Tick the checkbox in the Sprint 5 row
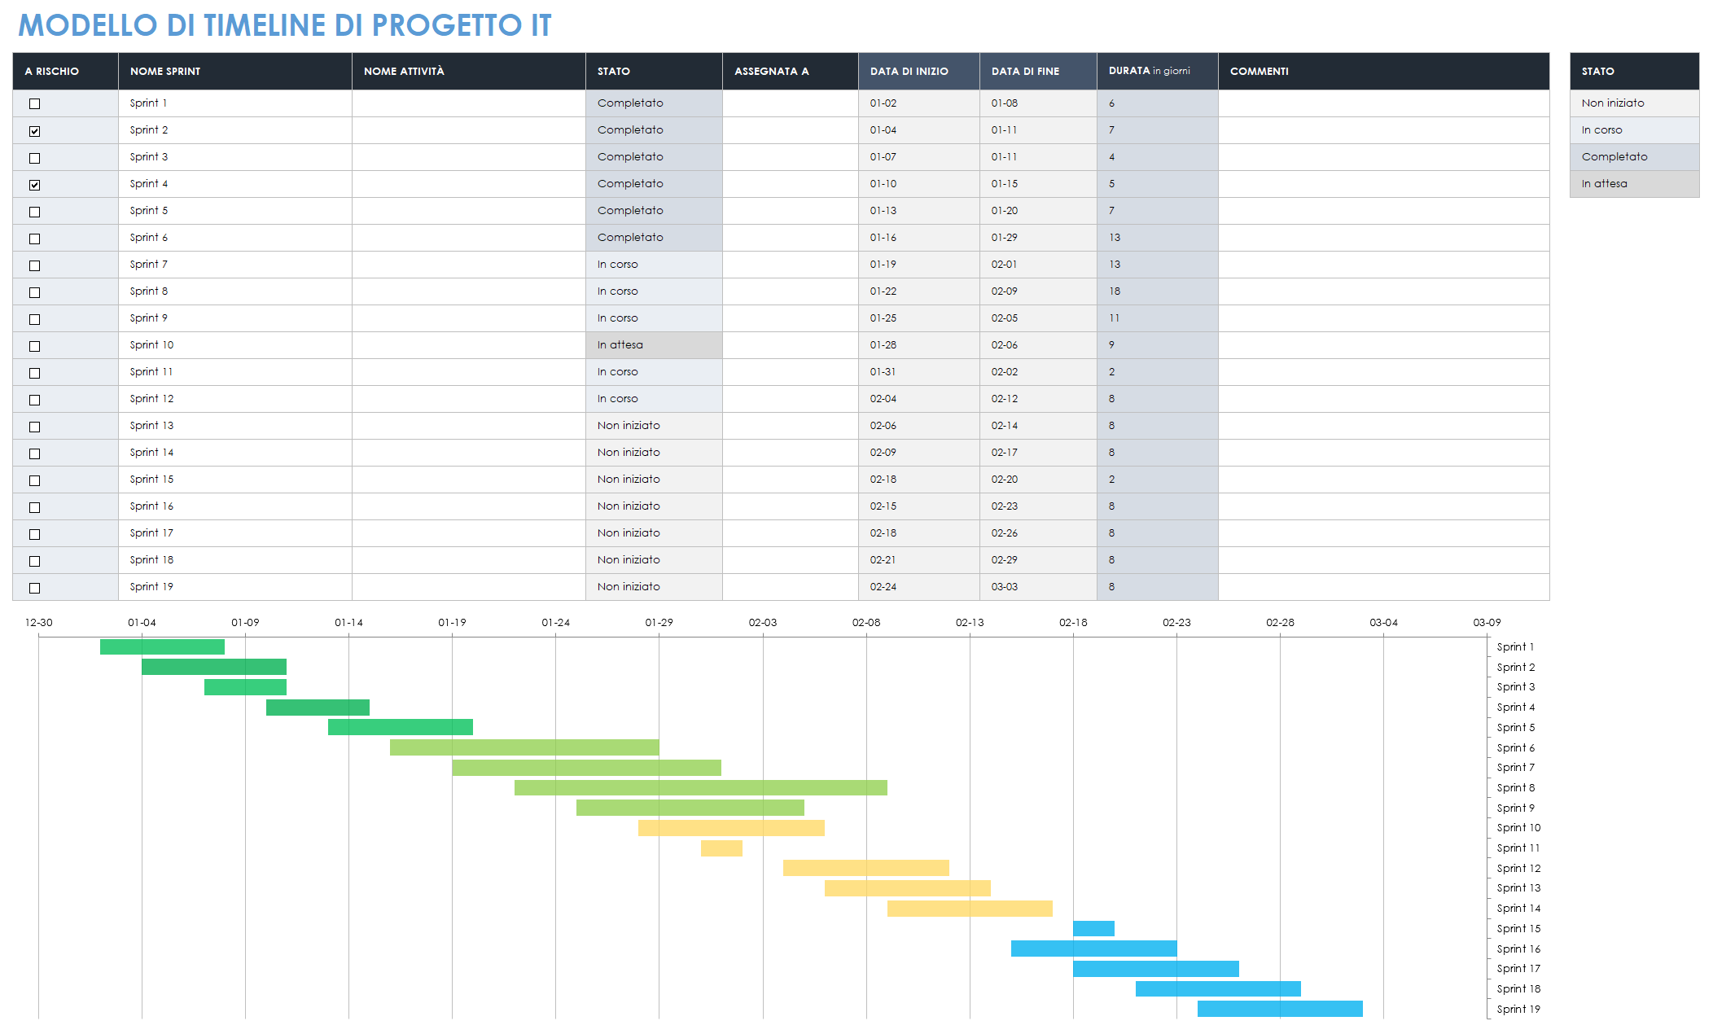The width and height of the screenshot is (1713, 1034). pyautogui.click(x=34, y=211)
